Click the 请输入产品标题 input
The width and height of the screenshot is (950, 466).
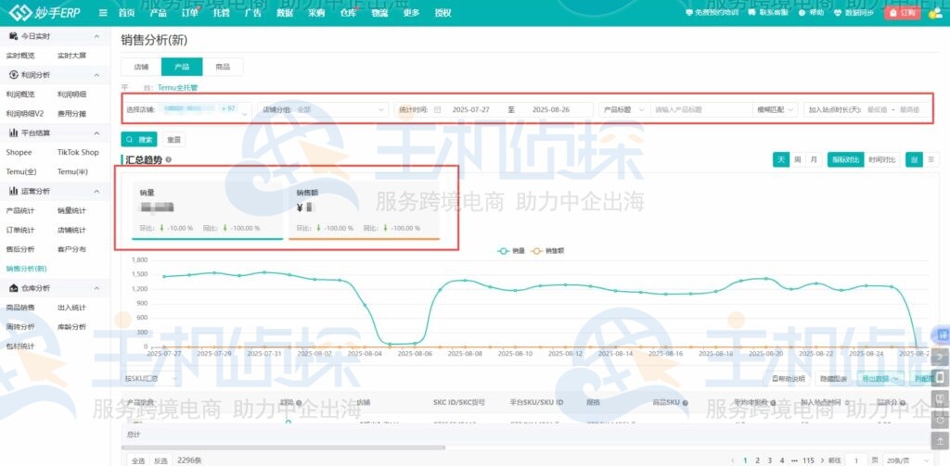pyautogui.click(x=701, y=109)
